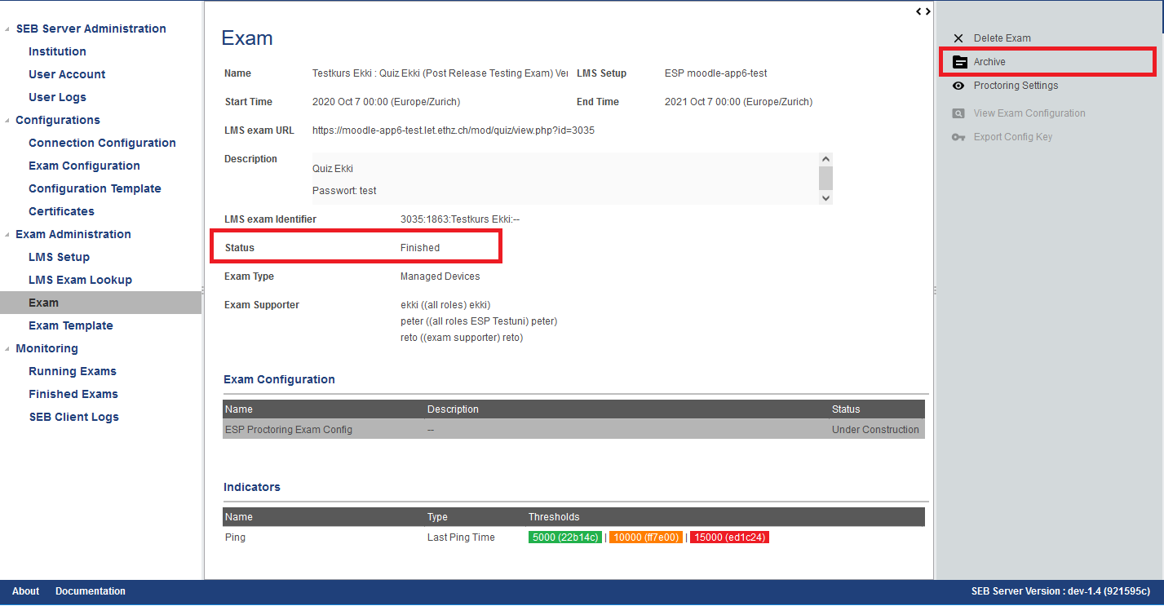1164x606 pixels.
Task: Collapse the Monitoring tree section
Action: (x=8, y=349)
